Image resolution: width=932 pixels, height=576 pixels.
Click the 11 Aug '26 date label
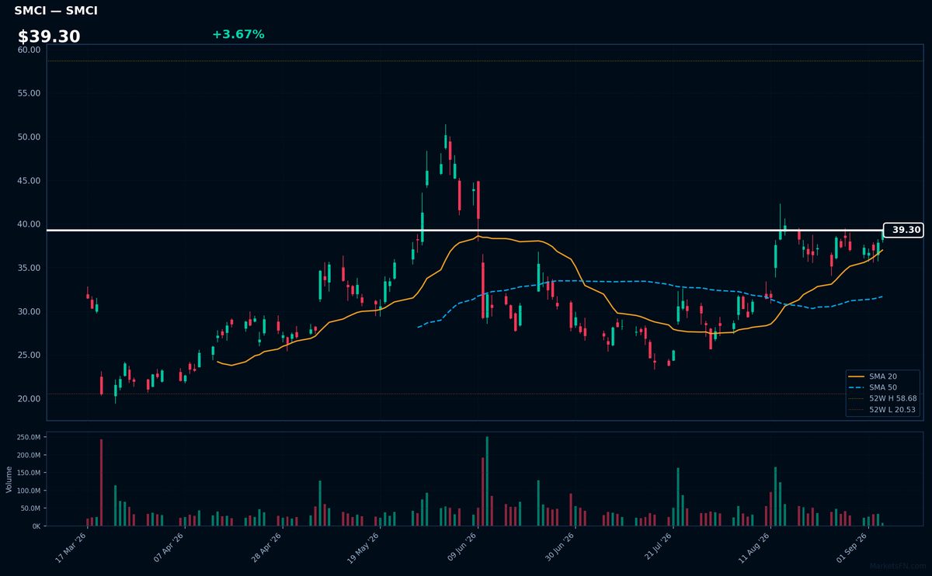coord(753,547)
